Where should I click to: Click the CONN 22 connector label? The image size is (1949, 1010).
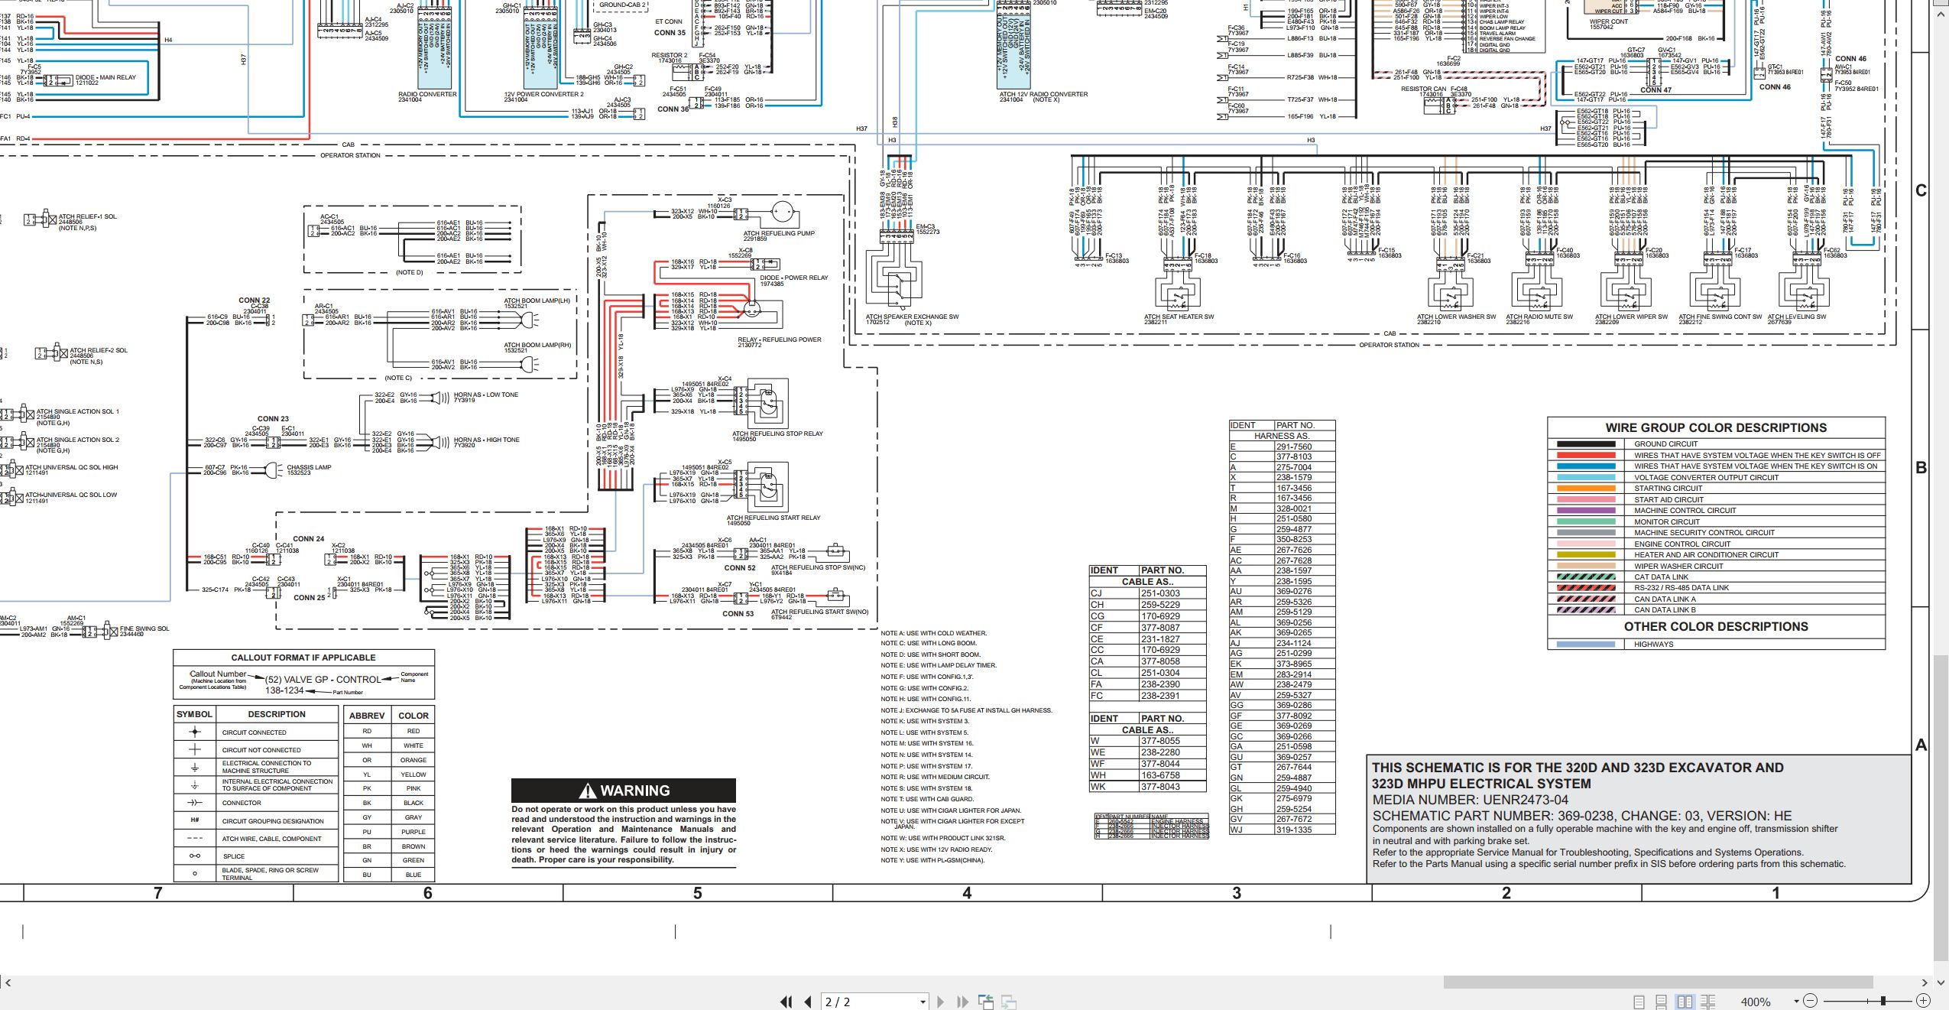(x=254, y=300)
